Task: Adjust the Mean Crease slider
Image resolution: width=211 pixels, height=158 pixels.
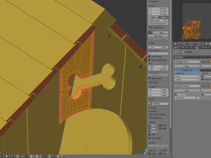Action: (158, 21)
